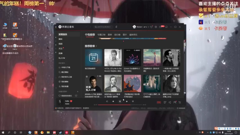This screenshot has height=135, width=240.
Task: Show lyrics with the 词 button
Action: (133, 101)
